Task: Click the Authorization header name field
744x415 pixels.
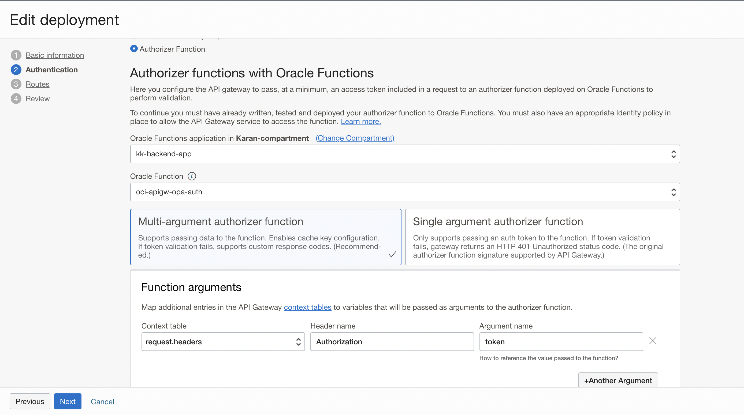Action: pos(391,342)
